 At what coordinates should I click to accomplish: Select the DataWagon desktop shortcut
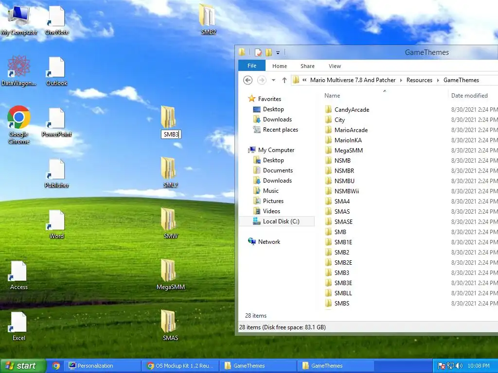coord(19,71)
